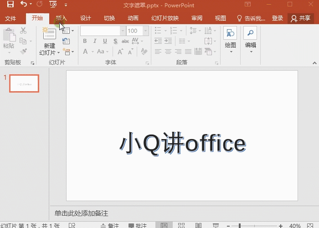Toggle text shadow S button
This screenshot has width=319, height=228.
115,41
